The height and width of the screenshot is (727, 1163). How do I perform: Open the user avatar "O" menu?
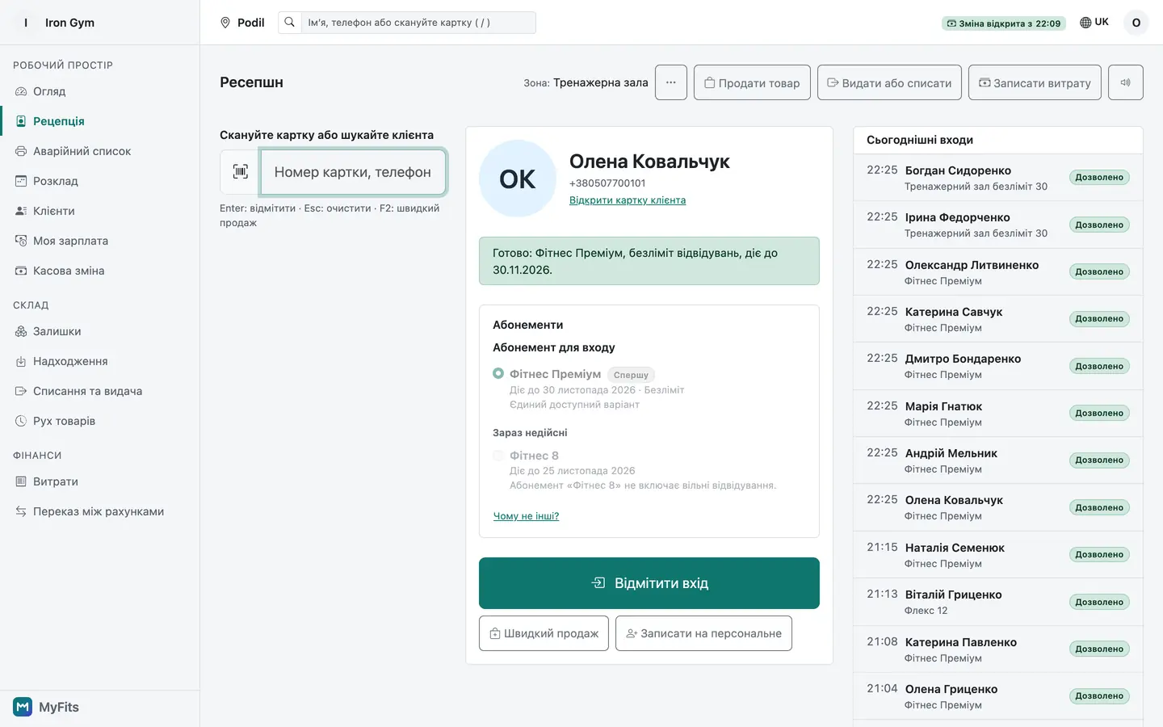click(x=1136, y=23)
